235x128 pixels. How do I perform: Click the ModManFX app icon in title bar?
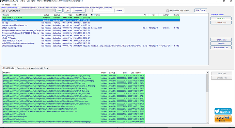(2, 1)
